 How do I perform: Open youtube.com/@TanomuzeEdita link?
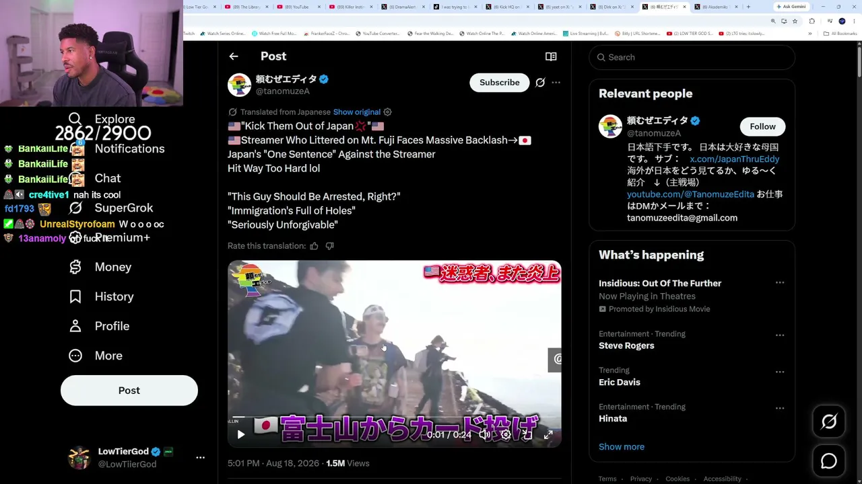click(x=690, y=194)
